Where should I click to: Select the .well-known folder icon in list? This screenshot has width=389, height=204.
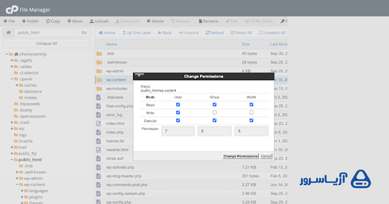coord(99,62)
